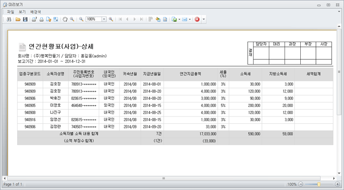Click the minus zoom button in status bar
Image resolution: width=344 pixels, height=190 pixels.
[301, 184]
